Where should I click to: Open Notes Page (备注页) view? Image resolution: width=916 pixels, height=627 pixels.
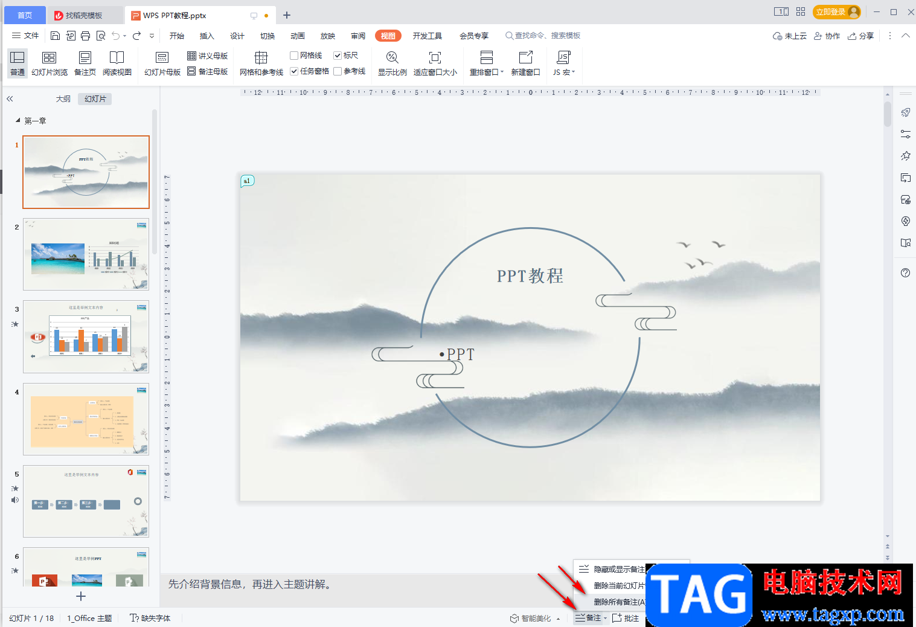click(x=85, y=63)
